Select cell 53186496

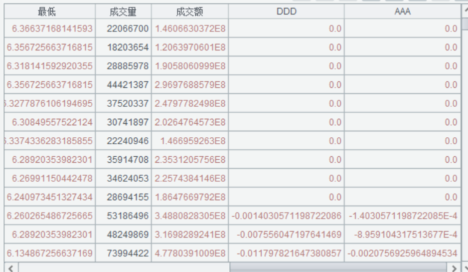click(123, 216)
